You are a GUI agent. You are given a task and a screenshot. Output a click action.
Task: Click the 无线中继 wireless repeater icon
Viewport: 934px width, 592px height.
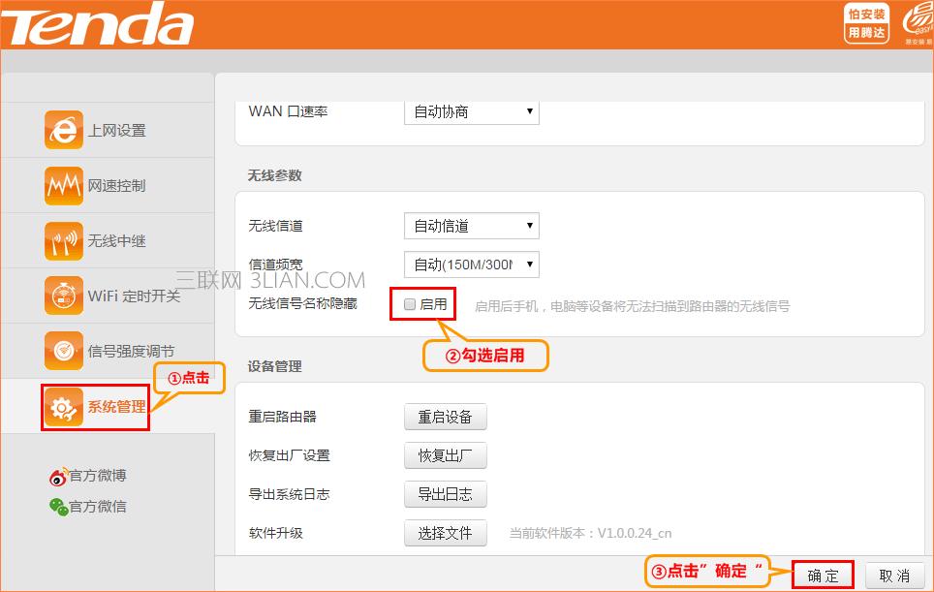[x=64, y=240]
